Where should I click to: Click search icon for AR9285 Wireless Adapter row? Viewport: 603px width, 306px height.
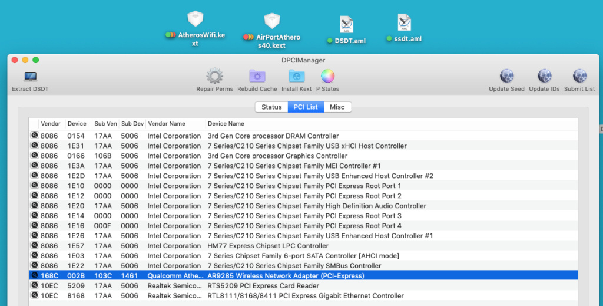click(x=35, y=275)
